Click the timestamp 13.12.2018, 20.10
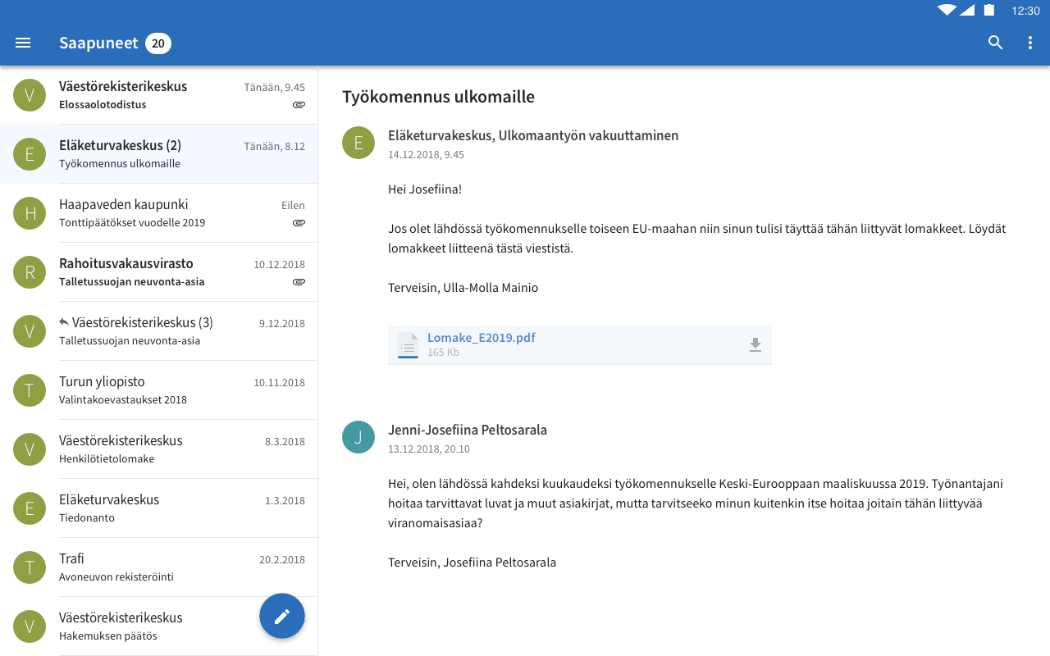The height and width of the screenshot is (656, 1050). (x=429, y=449)
